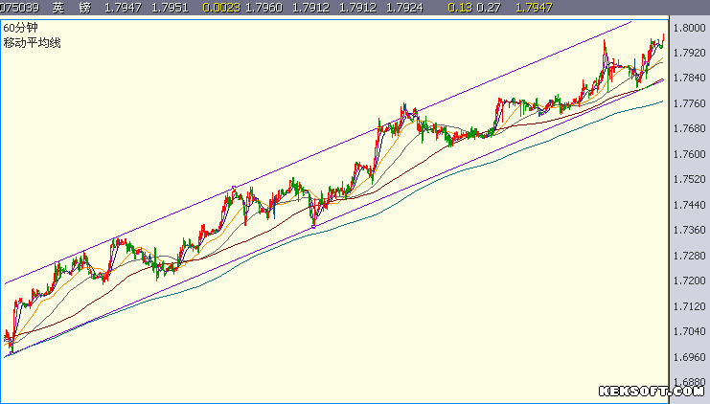Click the 1.6960 price axis label

pyautogui.click(x=689, y=357)
